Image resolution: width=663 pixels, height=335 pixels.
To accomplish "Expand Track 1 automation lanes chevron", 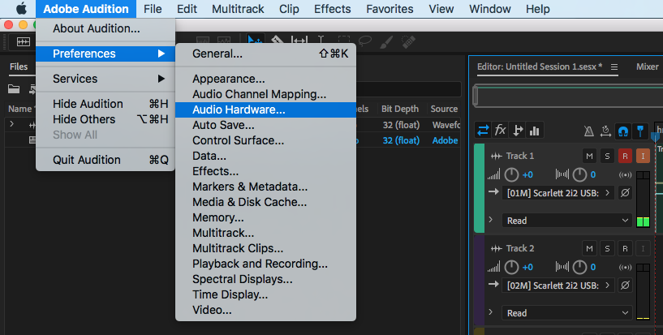I will click(491, 220).
